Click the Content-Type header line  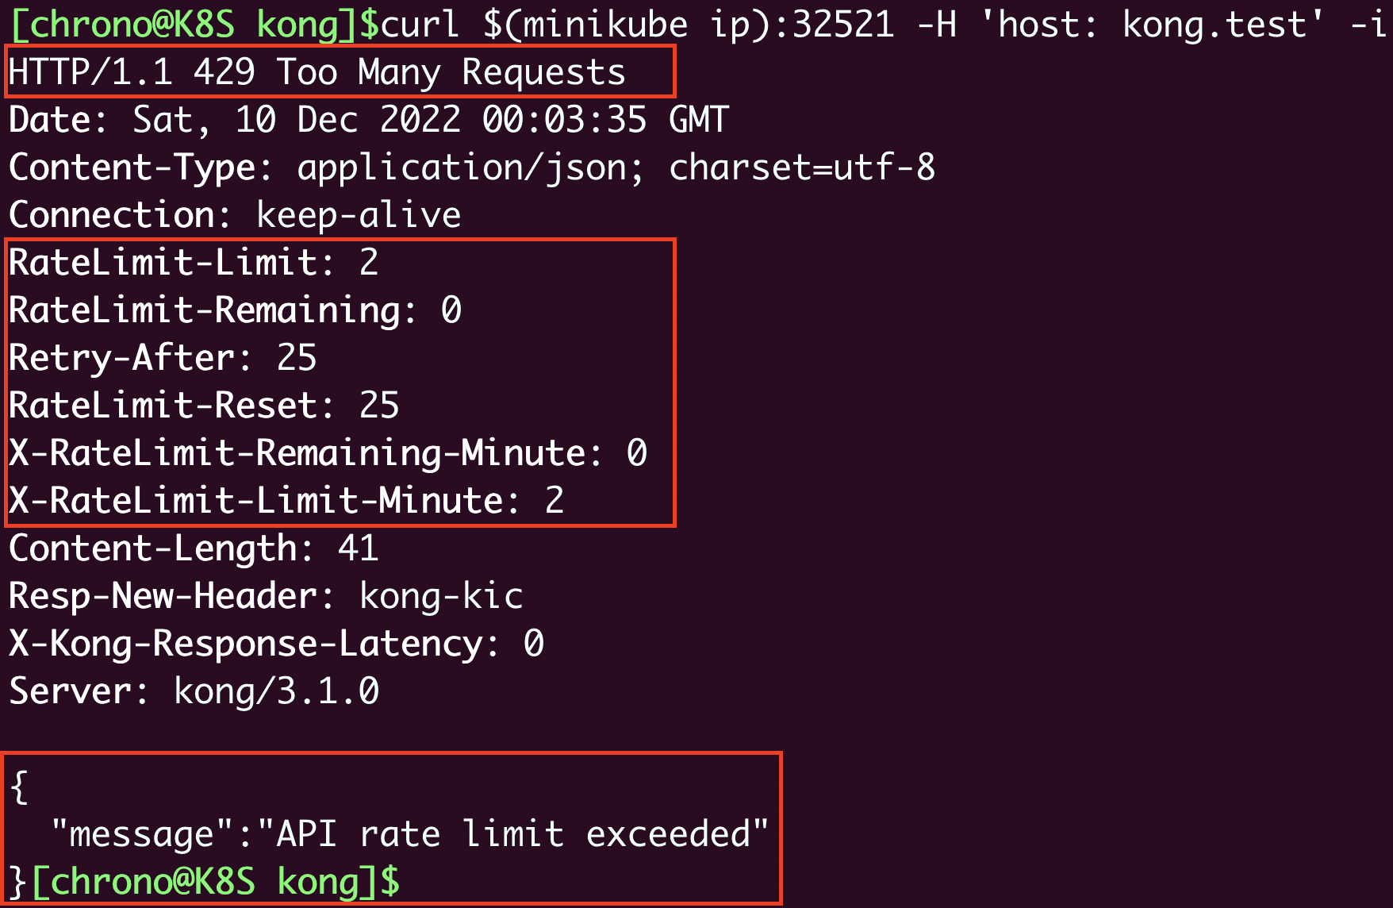coord(471,167)
